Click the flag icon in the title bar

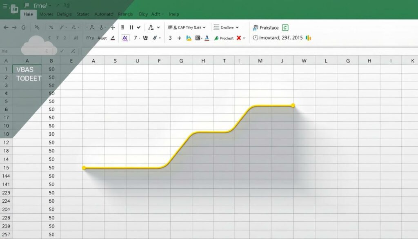click(27, 5)
